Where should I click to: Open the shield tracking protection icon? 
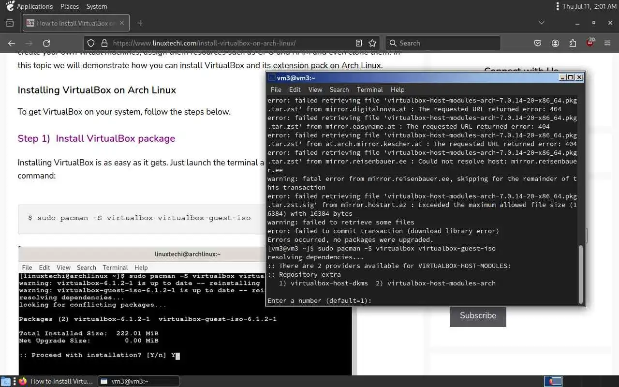point(91,43)
